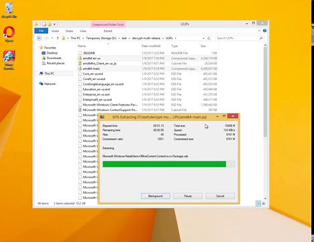Go up one folder level with the Up arrow
Screen dimensions: 314x242
click(58, 38)
